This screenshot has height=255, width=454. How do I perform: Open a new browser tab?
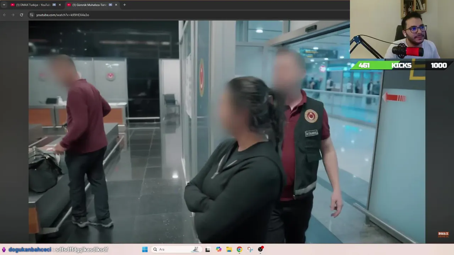(x=124, y=5)
